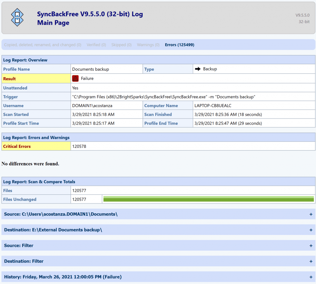Expand the Destination External Documents backup section

(x=158, y=230)
